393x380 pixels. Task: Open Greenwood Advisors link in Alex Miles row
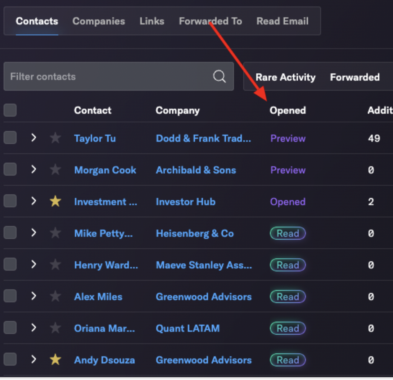click(x=204, y=297)
